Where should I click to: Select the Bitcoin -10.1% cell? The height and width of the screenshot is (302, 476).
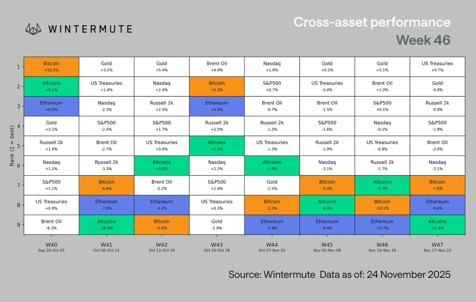[x=382, y=205]
